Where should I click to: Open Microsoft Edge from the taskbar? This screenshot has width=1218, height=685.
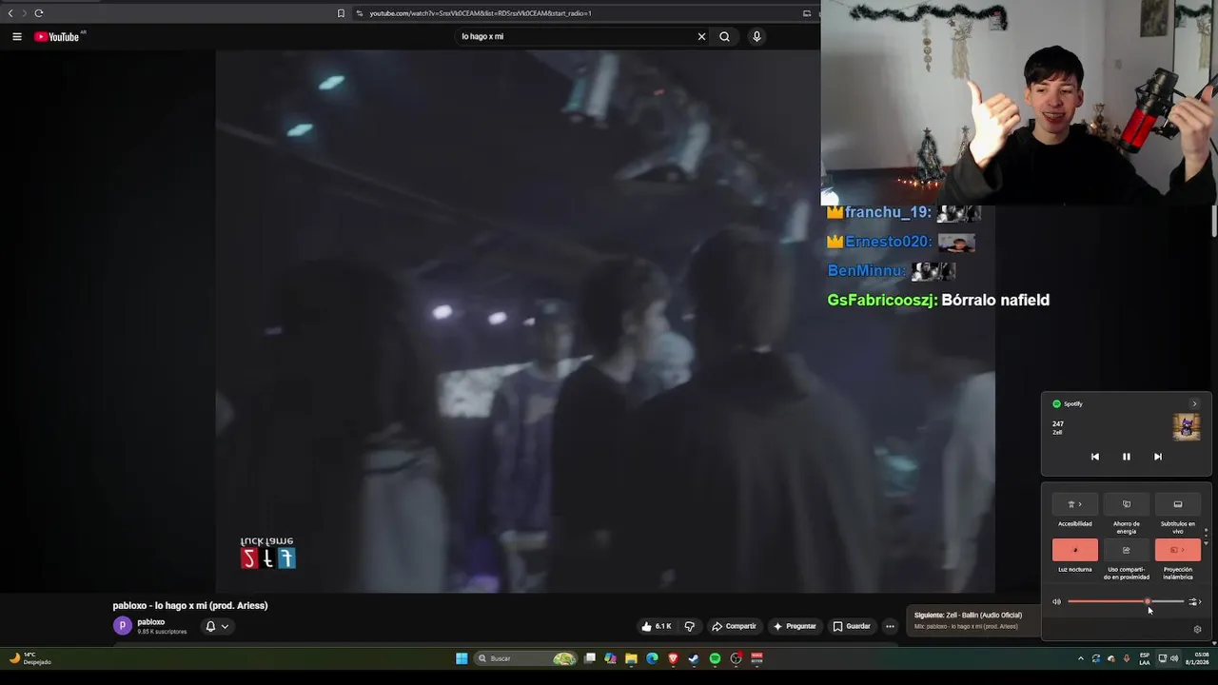point(652,658)
